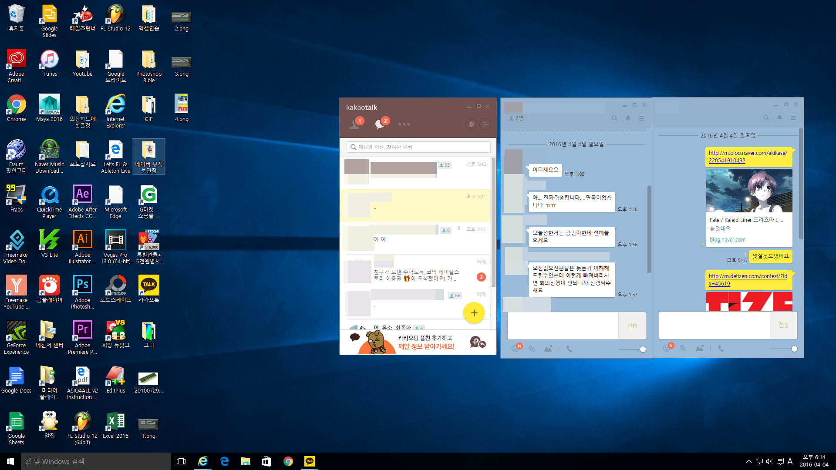
Task: Toggle the mute notifications icon in the KakaoTalk header
Action: coord(471,124)
